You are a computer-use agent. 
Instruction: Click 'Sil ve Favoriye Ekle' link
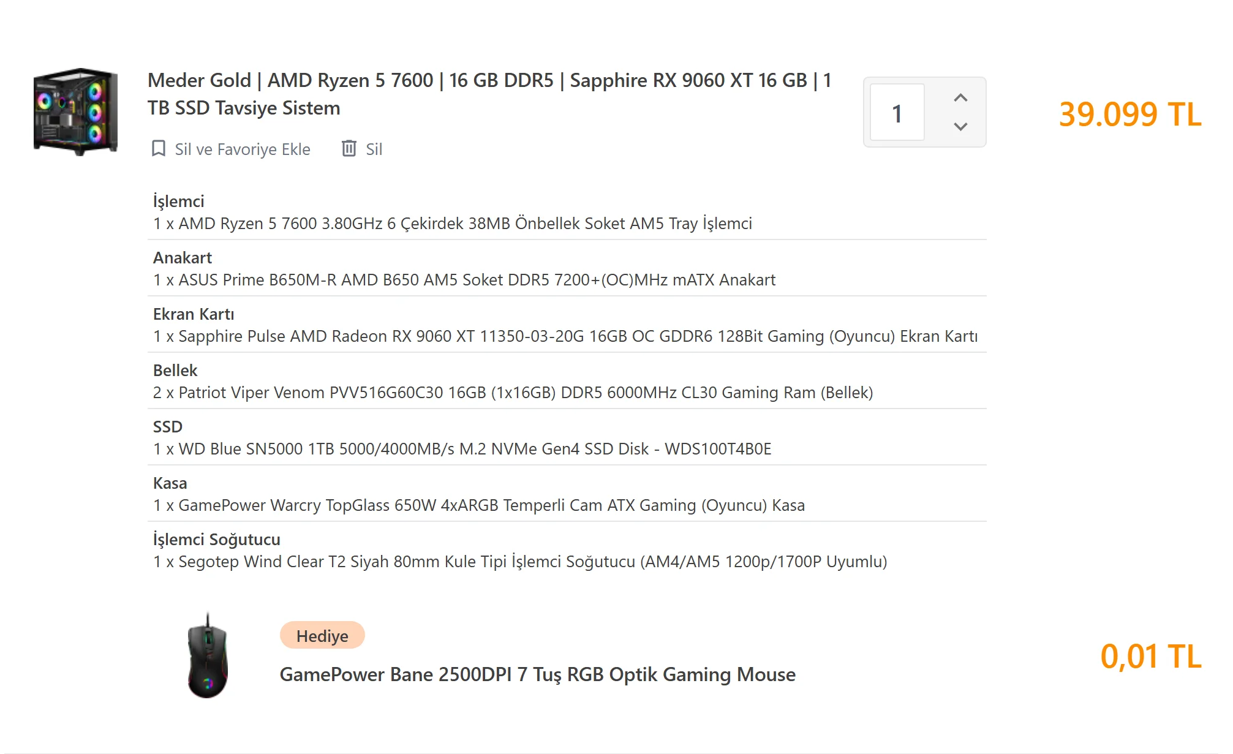point(242,149)
